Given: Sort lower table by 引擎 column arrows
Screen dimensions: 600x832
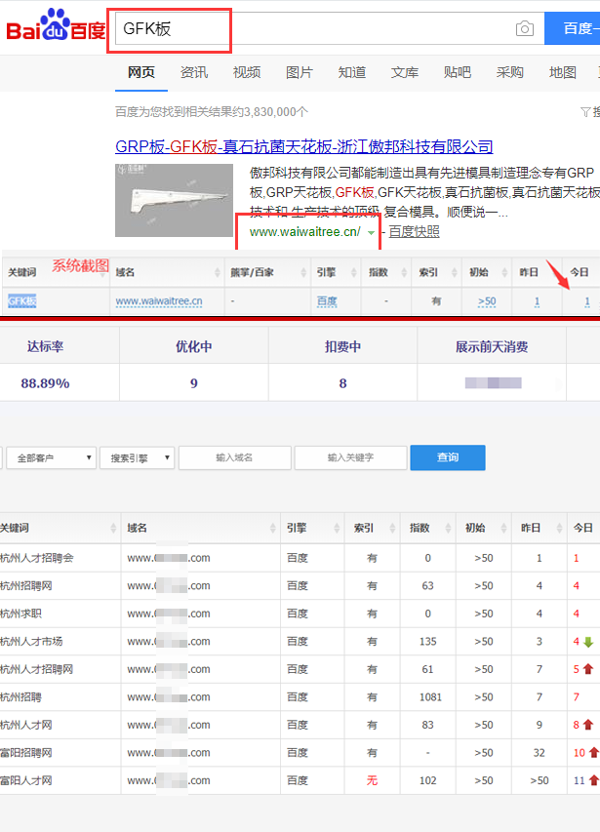Looking at the screenshot, I should tap(337, 528).
